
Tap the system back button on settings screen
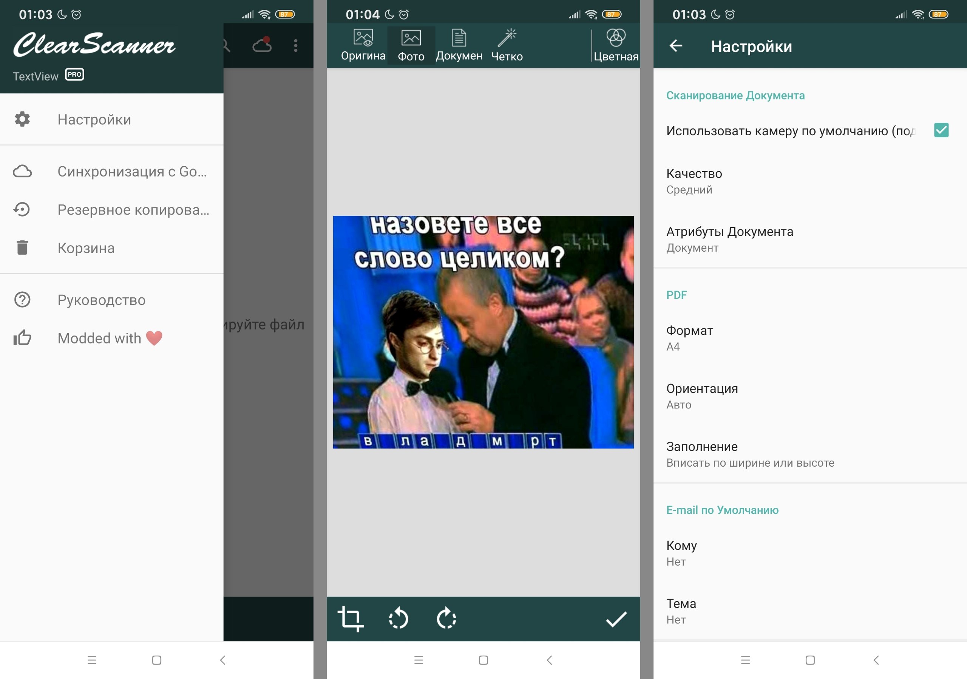pyautogui.click(x=876, y=660)
